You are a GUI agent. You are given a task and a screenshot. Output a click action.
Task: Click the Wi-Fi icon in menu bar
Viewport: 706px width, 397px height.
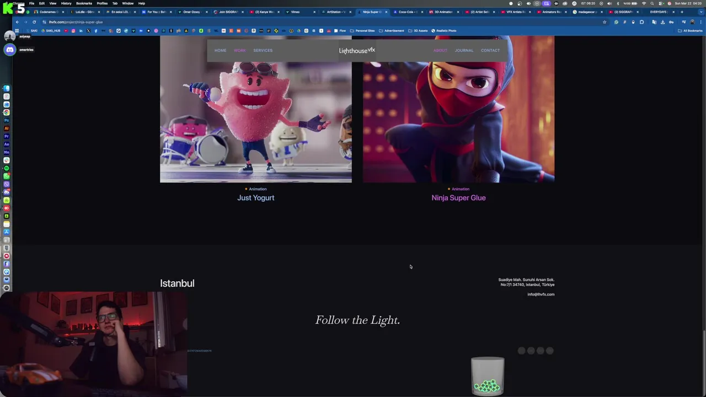click(644, 3)
